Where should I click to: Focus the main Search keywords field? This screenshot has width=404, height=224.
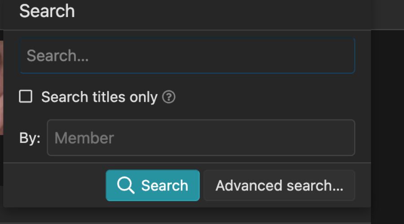point(187,56)
